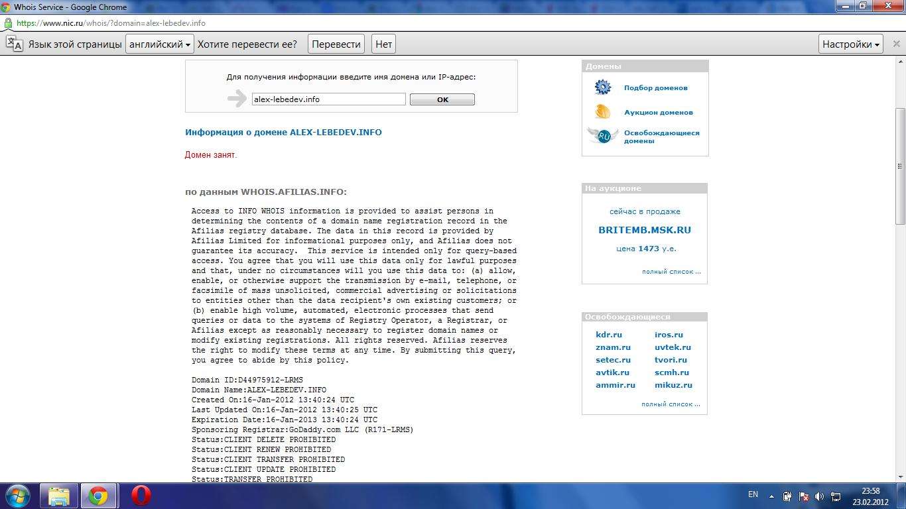The height and width of the screenshot is (509, 906).
Task: Click the domain selection gear icon
Action: (602, 87)
